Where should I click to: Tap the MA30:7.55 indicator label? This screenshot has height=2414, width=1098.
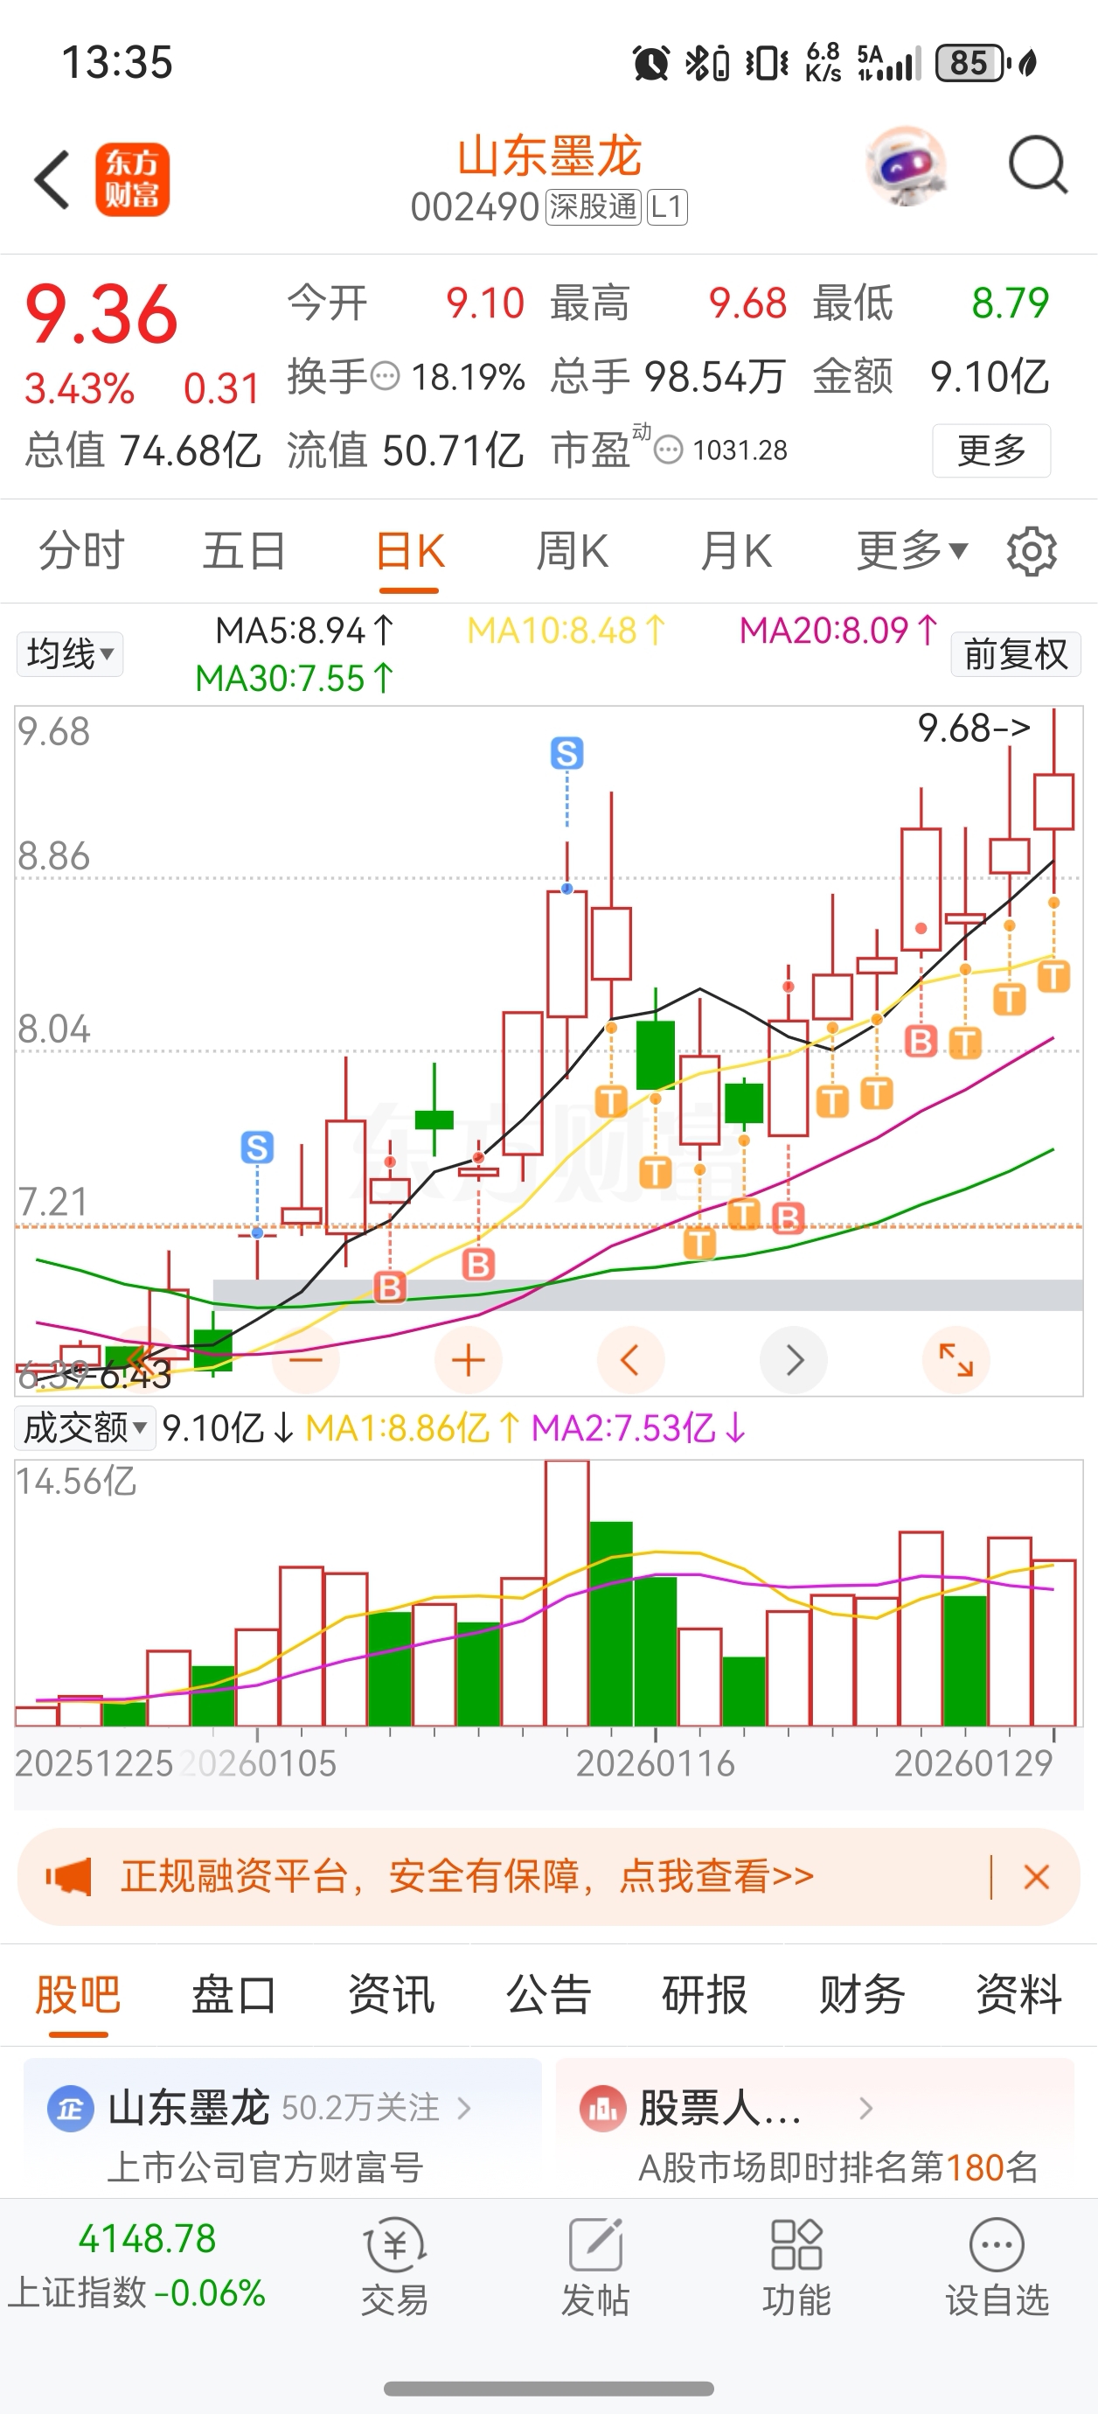pyautogui.click(x=295, y=679)
